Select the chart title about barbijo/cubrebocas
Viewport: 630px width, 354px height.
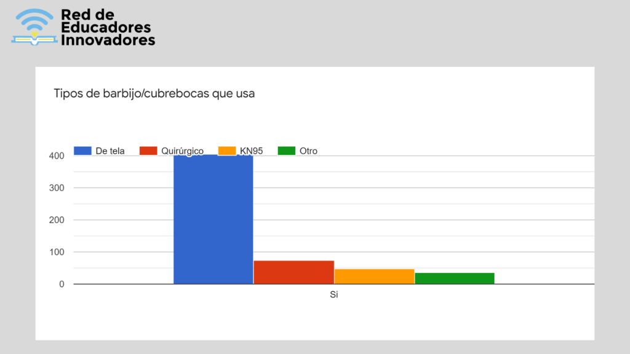154,94
